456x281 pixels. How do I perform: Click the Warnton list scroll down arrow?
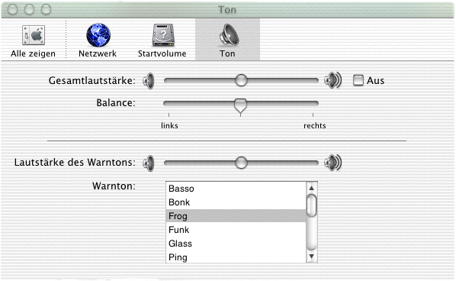click(x=311, y=257)
